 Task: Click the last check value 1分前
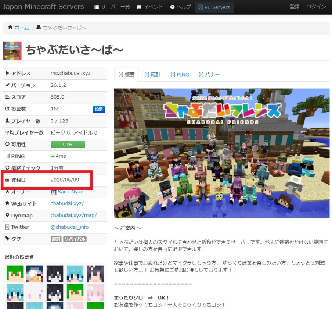(57, 168)
